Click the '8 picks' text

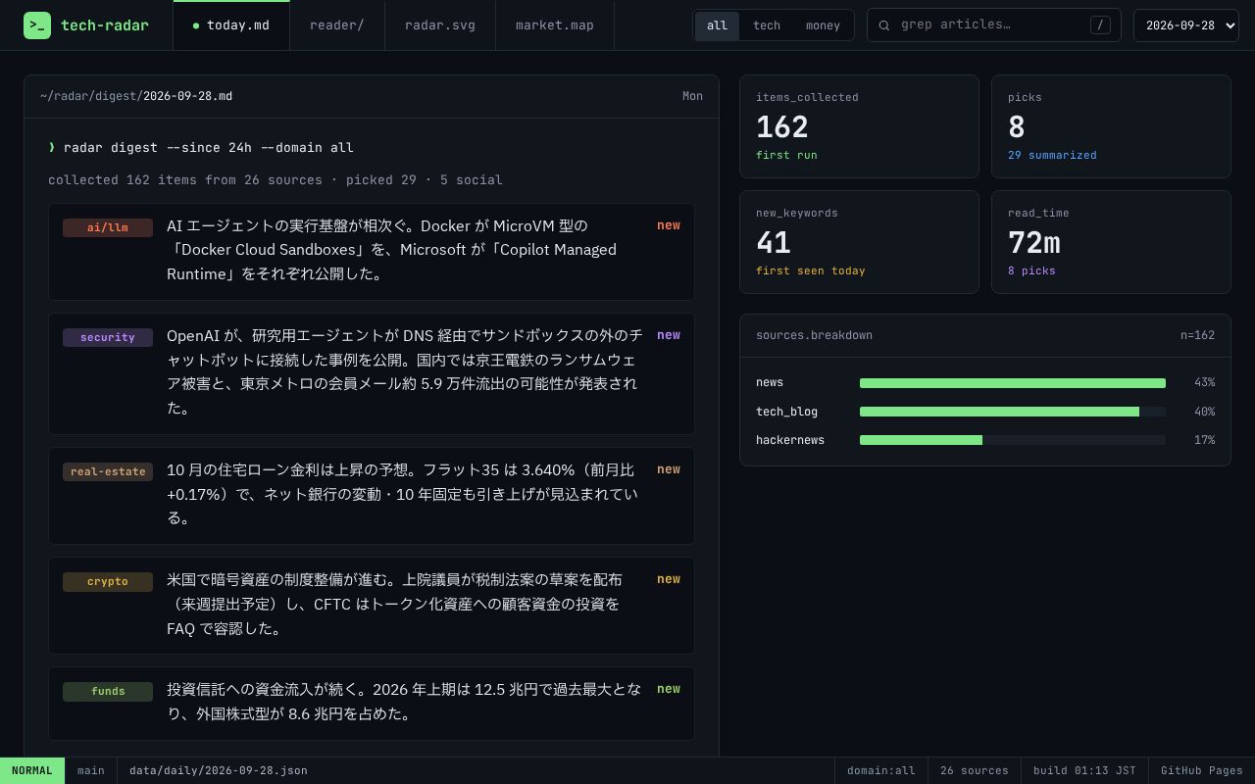(x=1031, y=270)
